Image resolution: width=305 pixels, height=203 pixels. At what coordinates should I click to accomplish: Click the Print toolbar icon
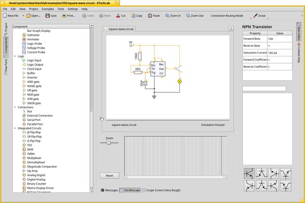(x=64, y=16)
